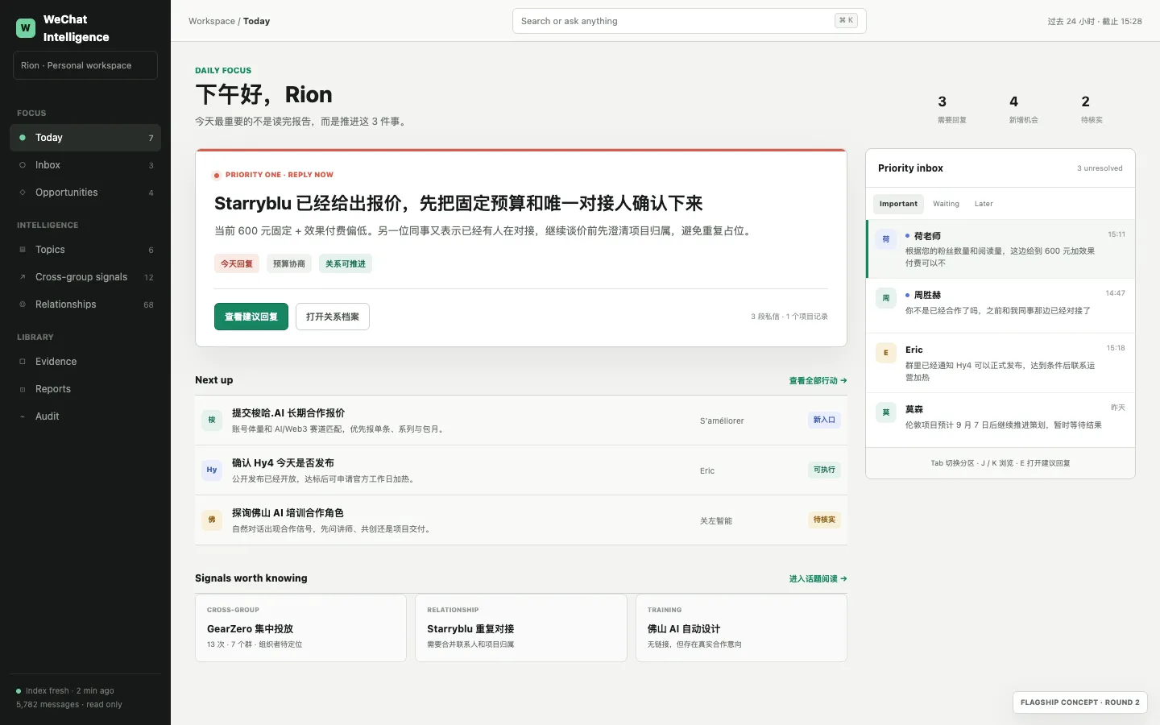This screenshot has width=1160, height=725.
Task: Open the GearZero 集中投放 signal card
Action: tap(300, 628)
